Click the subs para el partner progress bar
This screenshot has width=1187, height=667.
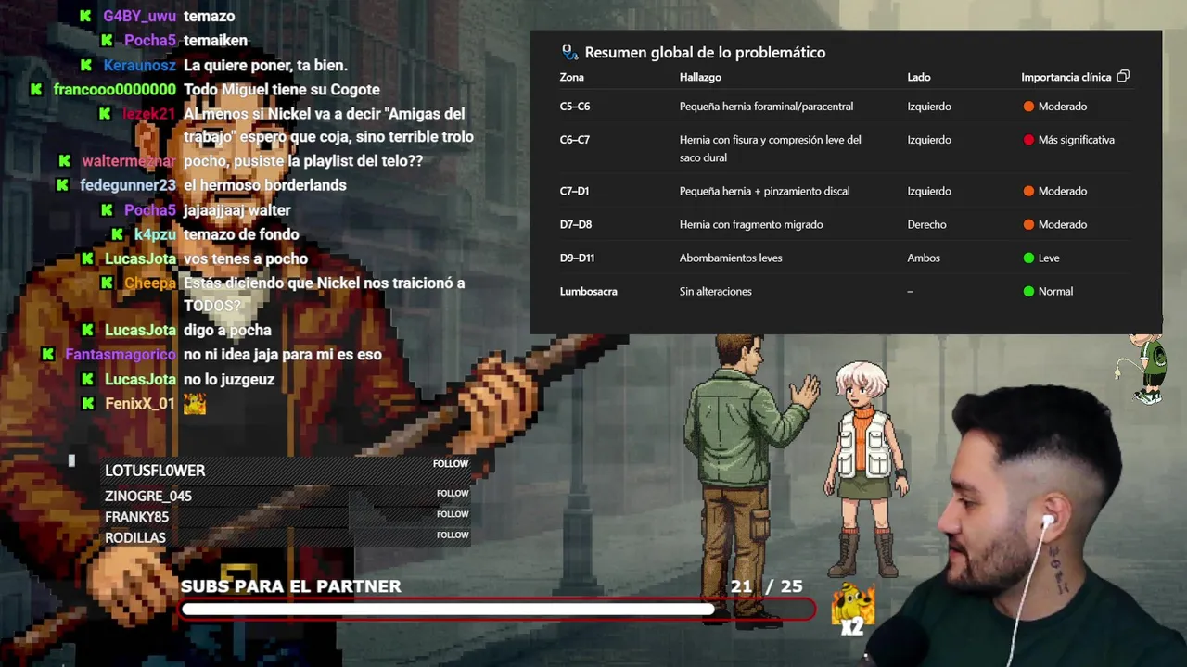498,610
